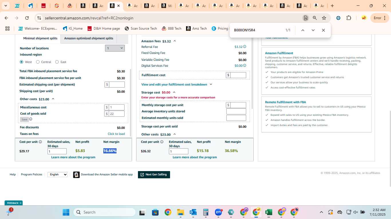Click right panel Learn more about the program

[x=195, y=157]
